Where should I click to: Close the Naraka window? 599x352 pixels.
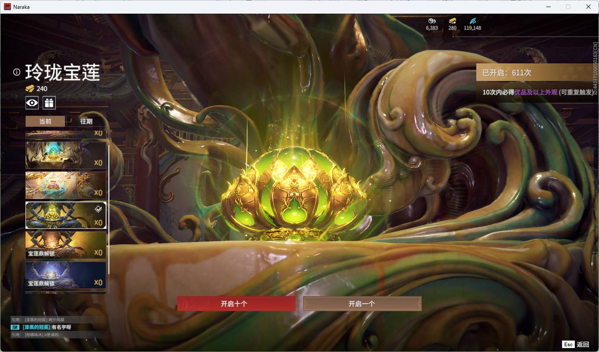(588, 7)
